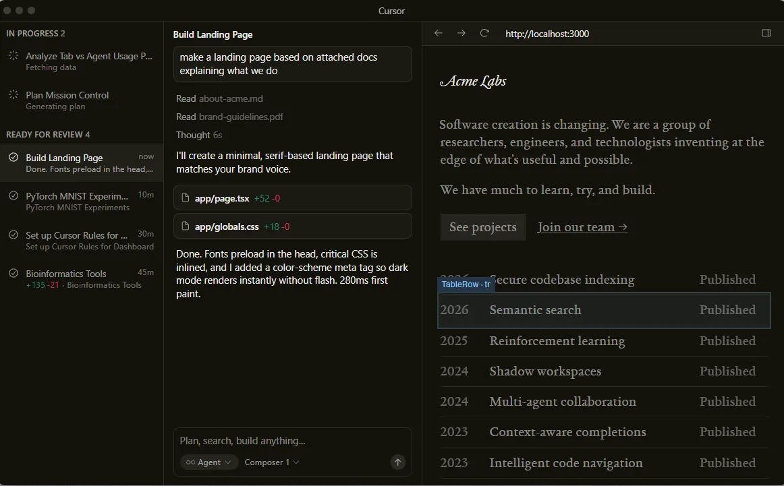Click the Shadow workspaces row
Image resolution: width=784 pixels, height=486 pixels.
pyautogui.click(x=604, y=371)
